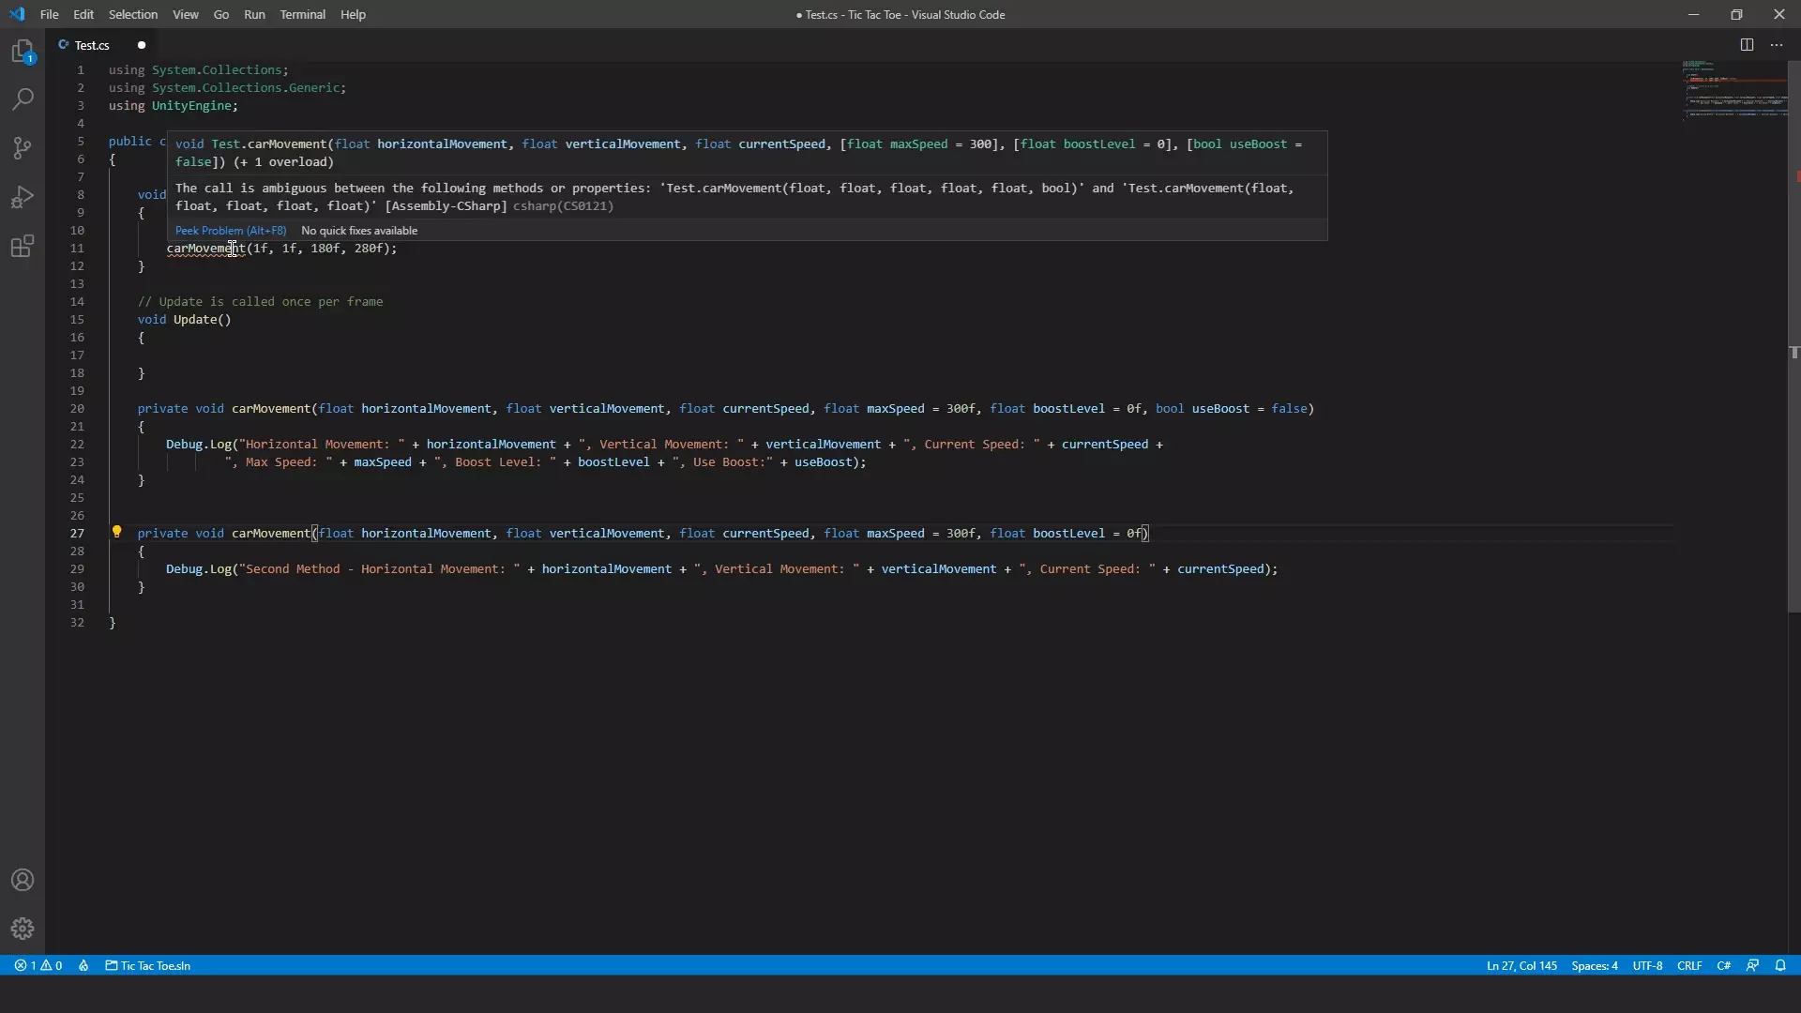Click 'using System.Collections.Generic;' on line 2
Image resolution: width=1801 pixels, height=1013 pixels.
[x=228, y=88]
